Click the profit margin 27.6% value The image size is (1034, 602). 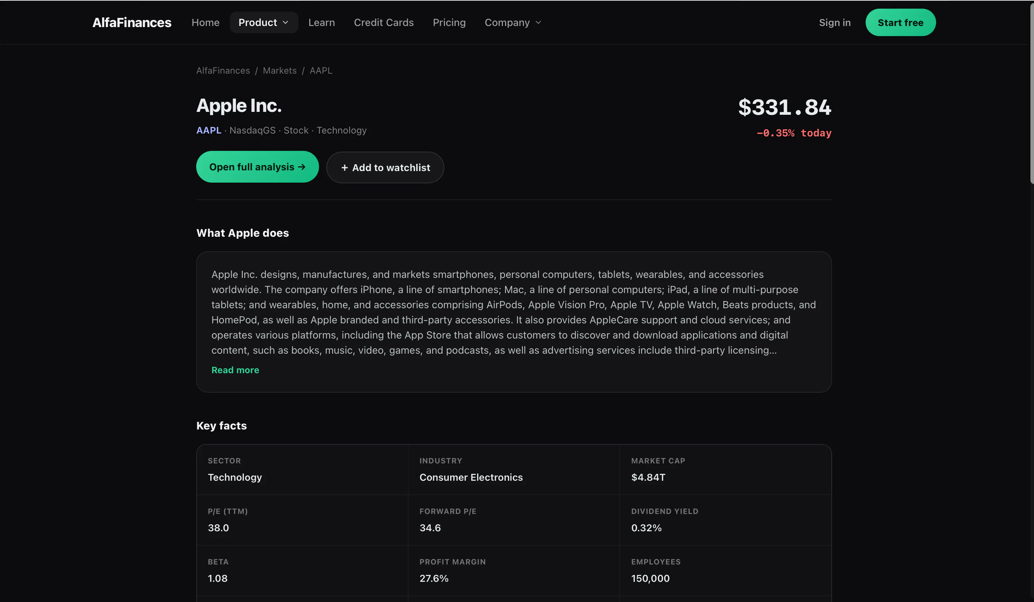click(x=434, y=578)
